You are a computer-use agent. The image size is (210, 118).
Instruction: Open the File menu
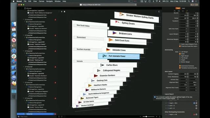click(25, 1)
